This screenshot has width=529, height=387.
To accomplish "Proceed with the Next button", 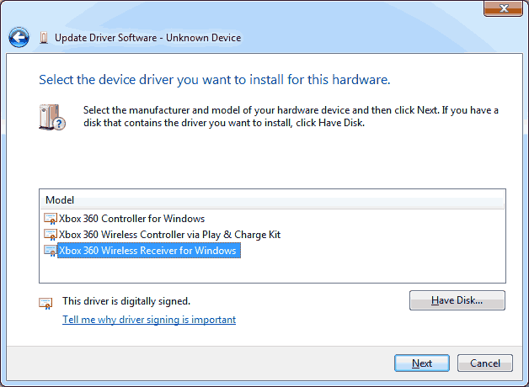I will [422, 363].
